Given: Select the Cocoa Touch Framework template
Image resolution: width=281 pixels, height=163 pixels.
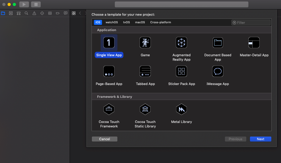Looking at the screenshot, I should (109, 109).
